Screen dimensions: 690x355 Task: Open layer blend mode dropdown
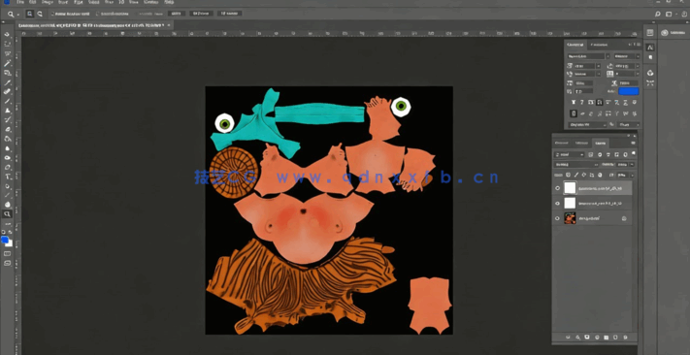(577, 164)
